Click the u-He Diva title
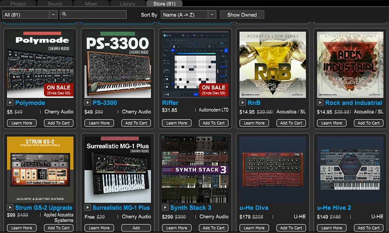 coord(254,208)
